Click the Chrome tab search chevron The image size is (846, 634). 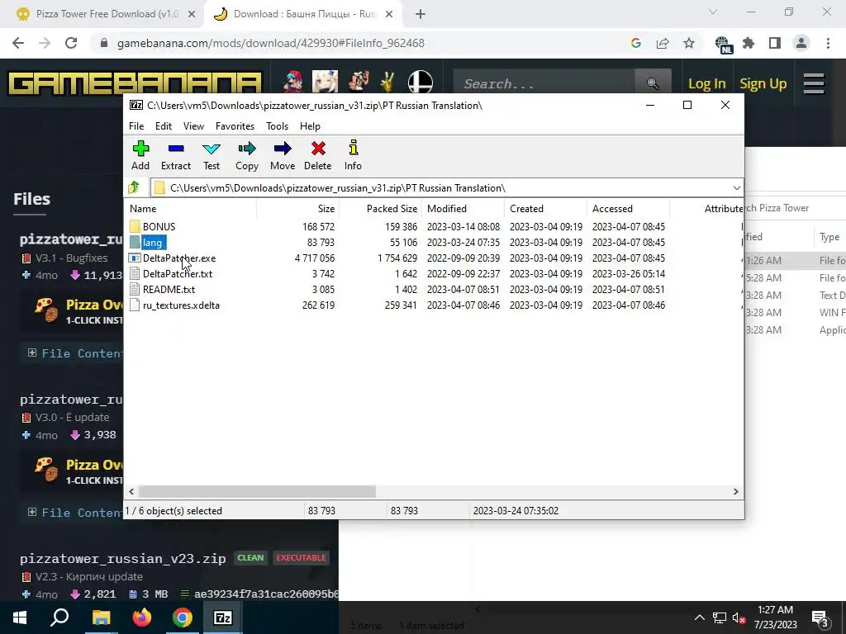click(713, 12)
